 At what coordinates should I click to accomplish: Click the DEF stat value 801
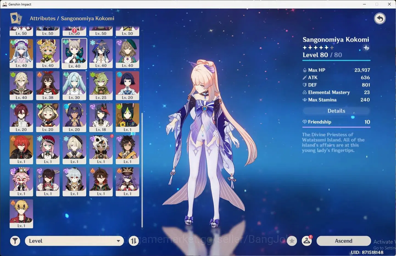coord(366,85)
